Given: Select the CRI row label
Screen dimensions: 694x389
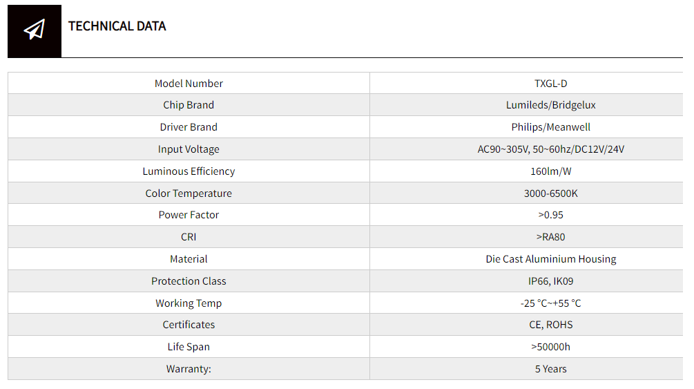Looking at the screenshot, I should 189,237.
